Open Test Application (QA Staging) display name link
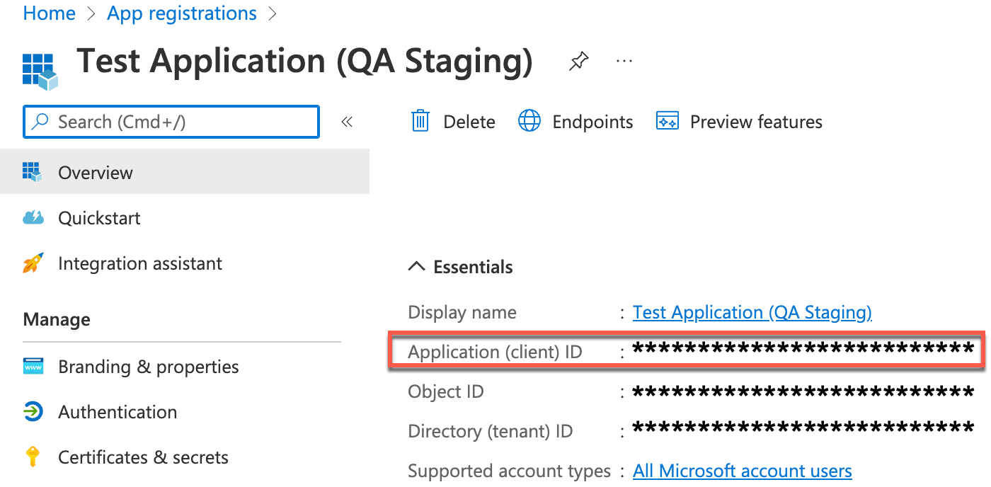Screen dimensions: 991x487 click(752, 312)
